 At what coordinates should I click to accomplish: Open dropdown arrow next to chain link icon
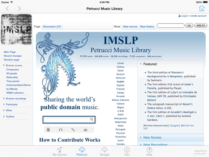coord(79,130)
